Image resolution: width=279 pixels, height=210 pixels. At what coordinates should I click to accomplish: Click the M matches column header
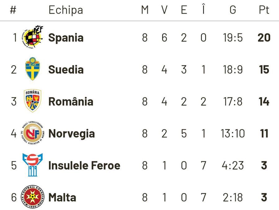[145, 10]
